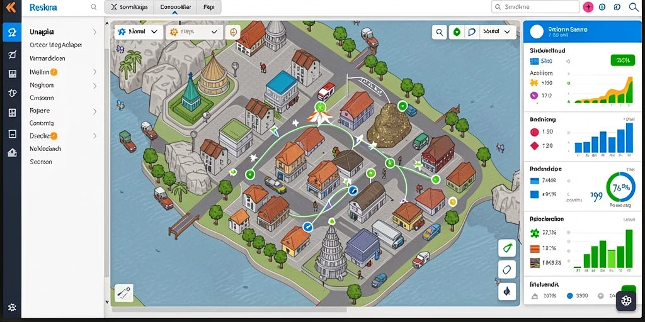Open the dark gear widget at bottom-right corner
Screen dimensions: 645x322
[626, 301]
